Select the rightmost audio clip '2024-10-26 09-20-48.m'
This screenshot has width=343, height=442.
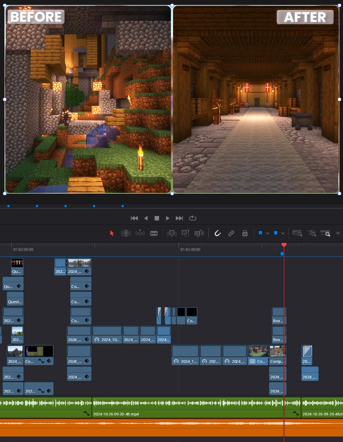coord(322,407)
